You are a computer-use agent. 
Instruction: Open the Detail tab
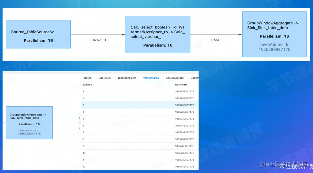(x=87, y=78)
